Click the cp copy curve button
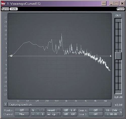 (54, 114)
